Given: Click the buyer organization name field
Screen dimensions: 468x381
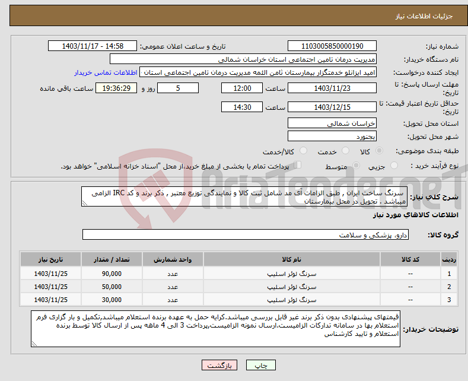Looking at the screenshot, I should coord(243,59).
